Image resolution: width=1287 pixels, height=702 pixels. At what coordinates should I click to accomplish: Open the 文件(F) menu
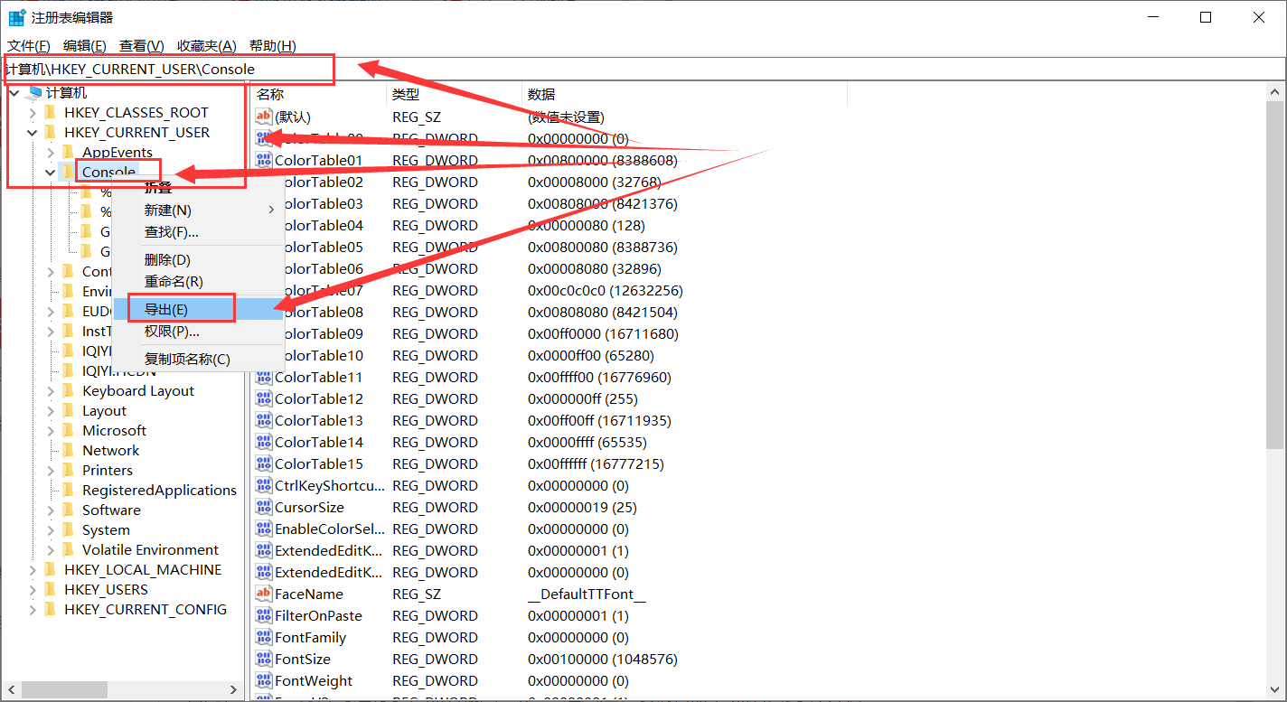click(29, 46)
